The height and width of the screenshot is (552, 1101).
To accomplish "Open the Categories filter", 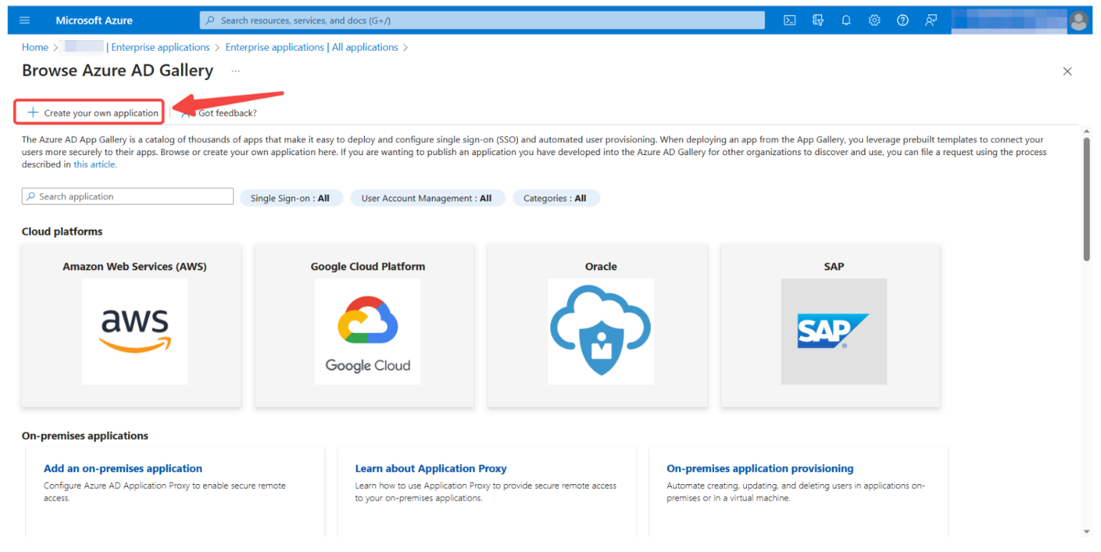I will click(x=555, y=198).
